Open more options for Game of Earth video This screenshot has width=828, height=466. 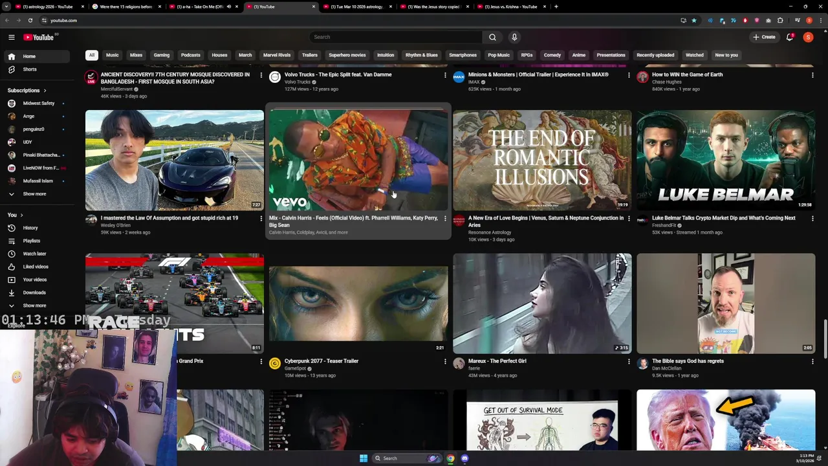812,75
